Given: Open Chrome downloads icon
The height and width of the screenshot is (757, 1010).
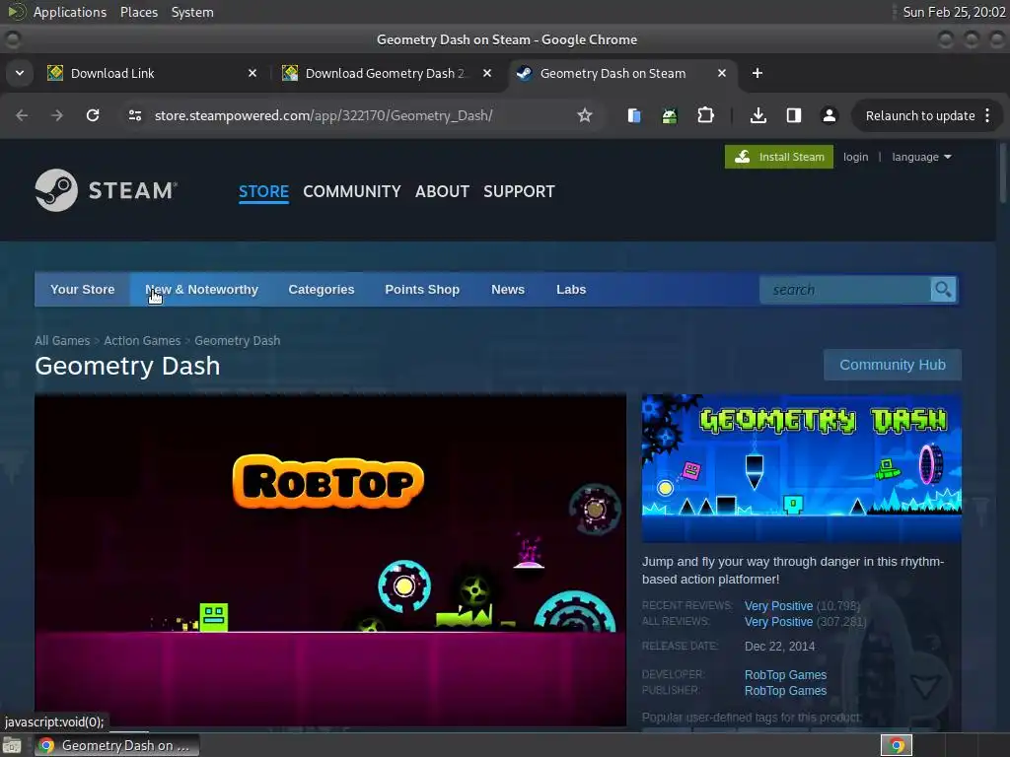Looking at the screenshot, I should click(x=758, y=115).
